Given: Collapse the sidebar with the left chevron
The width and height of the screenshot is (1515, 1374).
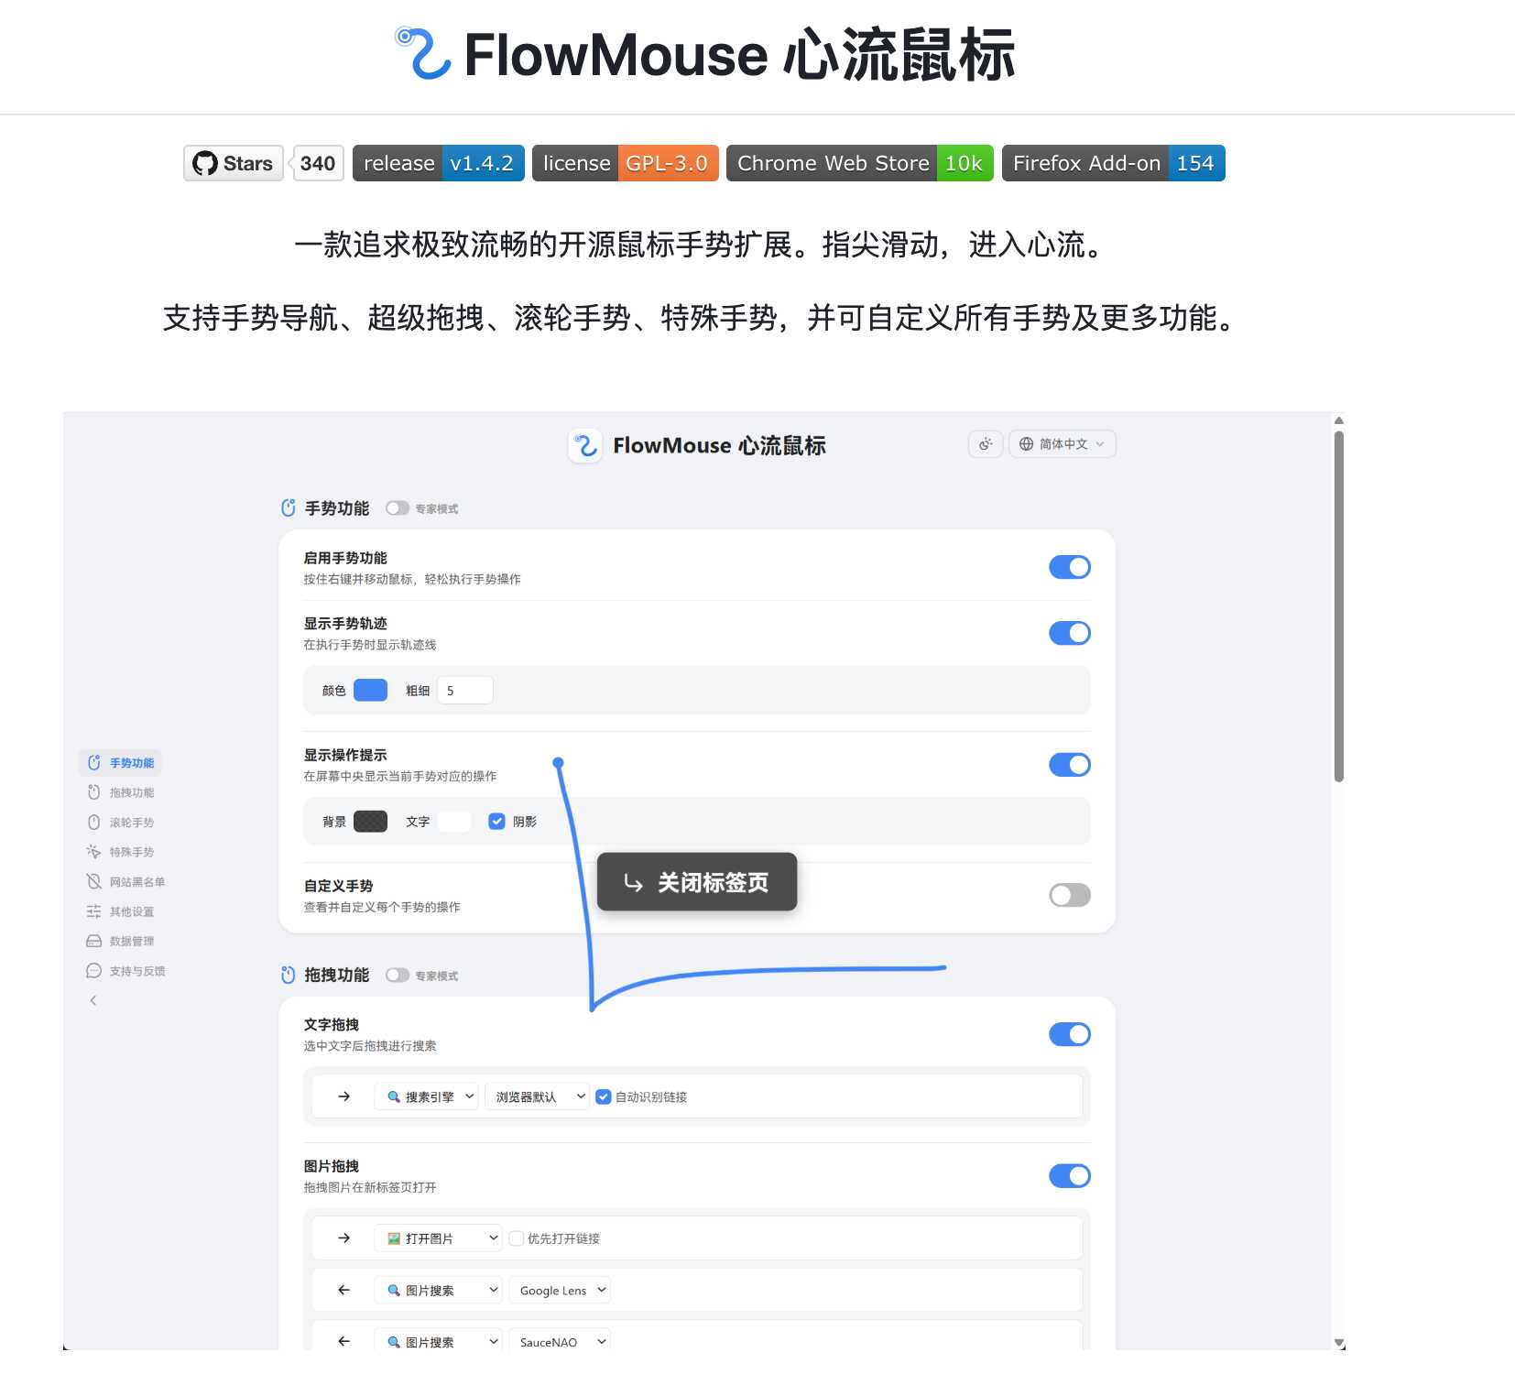Looking at the screenshot, I should (x=93, y=1000).
